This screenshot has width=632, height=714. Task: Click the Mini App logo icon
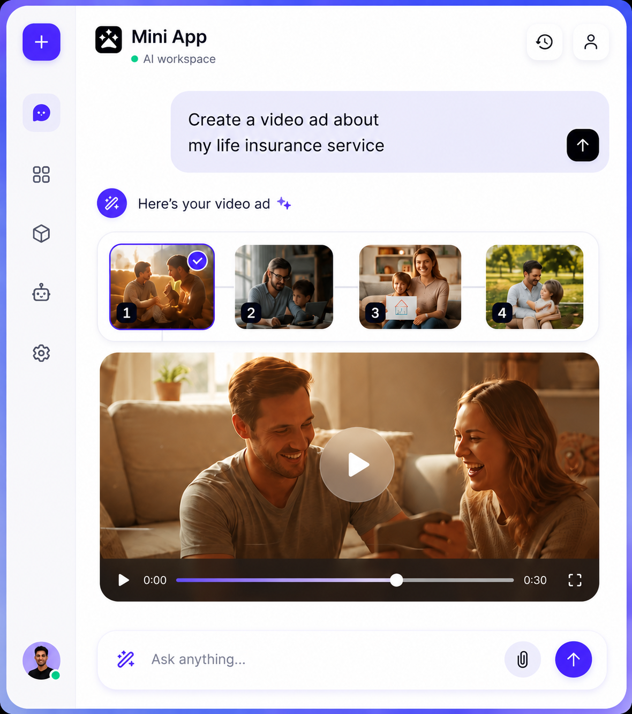[109, 40]
